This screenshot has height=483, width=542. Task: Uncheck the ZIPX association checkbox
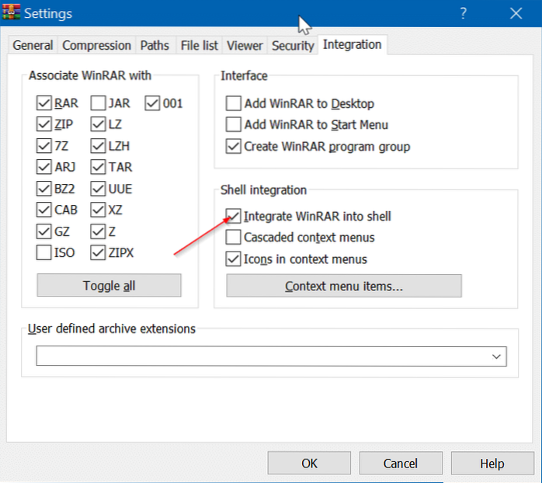tap(99, 252)
